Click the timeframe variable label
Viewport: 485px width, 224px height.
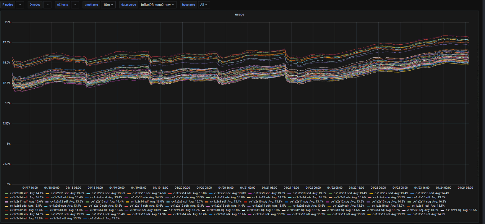click(91, 5)
